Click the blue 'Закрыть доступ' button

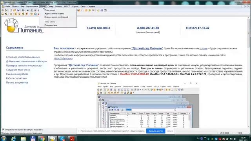(x=156, y=131)
